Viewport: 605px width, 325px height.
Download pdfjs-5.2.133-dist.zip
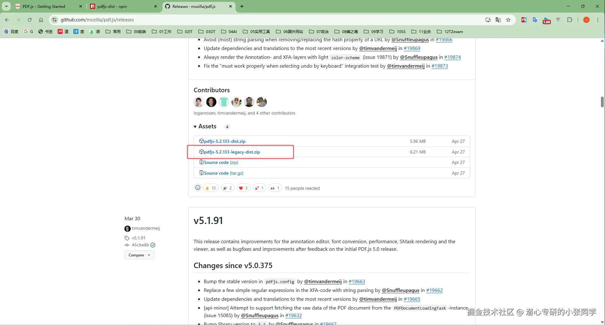225,141
